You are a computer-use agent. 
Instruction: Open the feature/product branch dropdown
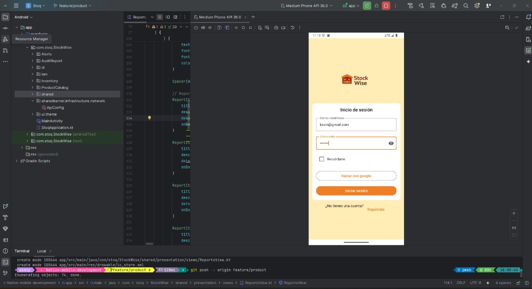pos(72,6)
